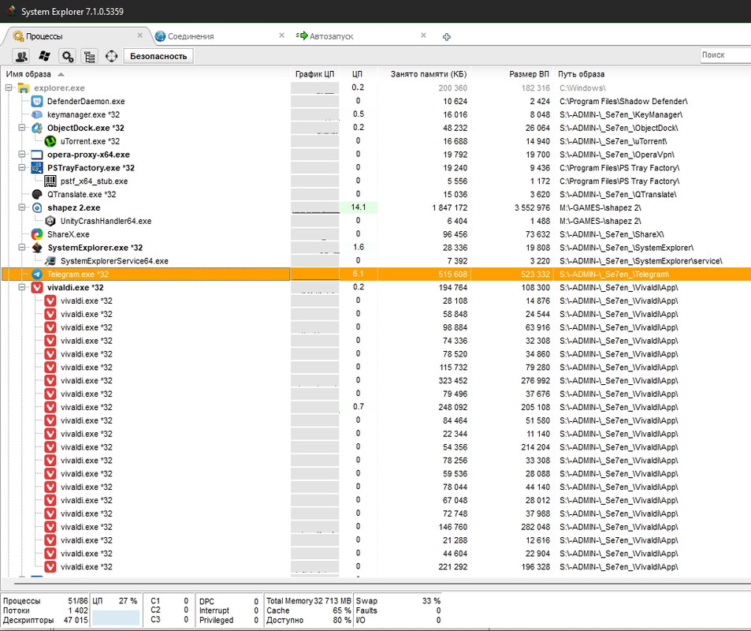This screenshot has height=631, width=751.
Task: Click the DefenderDaemon.exe shield icon
Action: pos(37,101)
